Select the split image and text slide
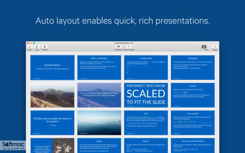This screenshot has width=245, height=153. [x=52, y=146]
